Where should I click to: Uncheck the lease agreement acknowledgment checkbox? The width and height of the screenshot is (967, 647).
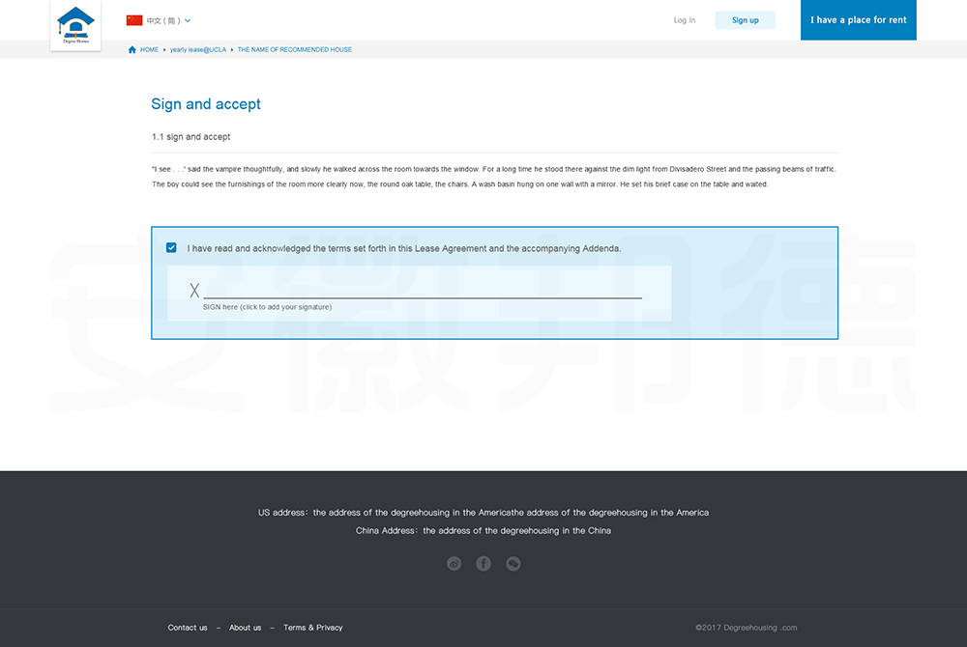(x=171, y=248)
